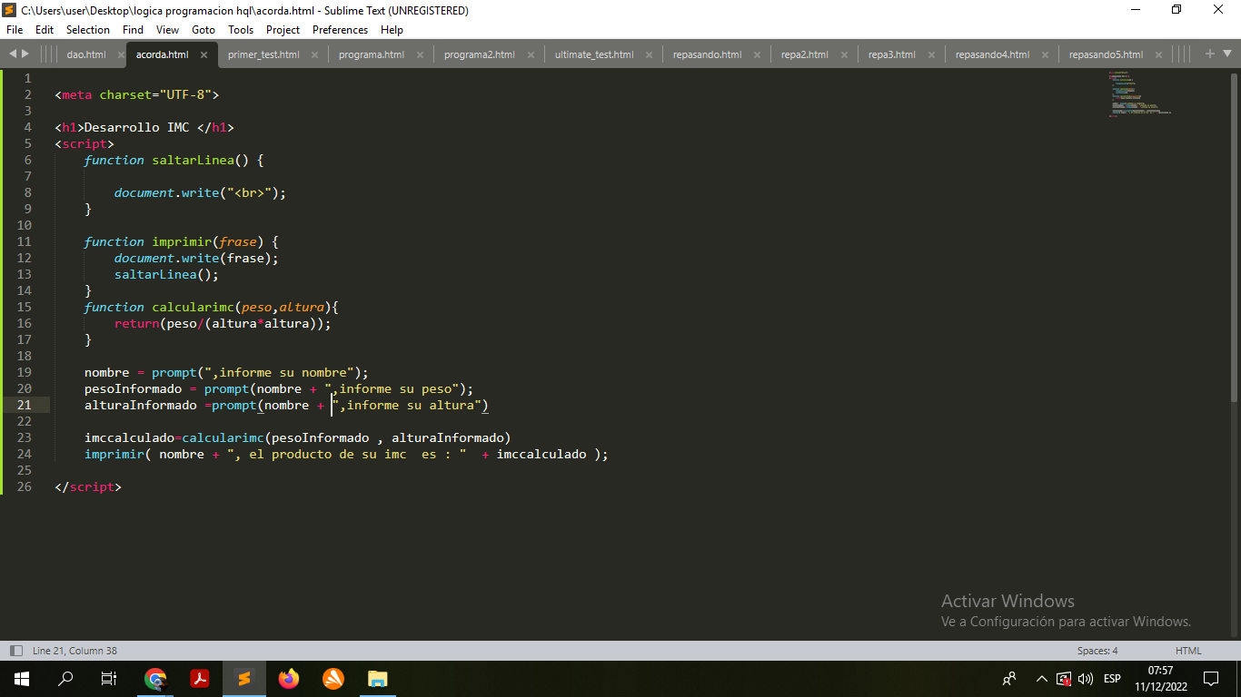This screenshot has width=1241, height=697.
Task: Switch to the repa2.html tab
Action: [805, 54]
